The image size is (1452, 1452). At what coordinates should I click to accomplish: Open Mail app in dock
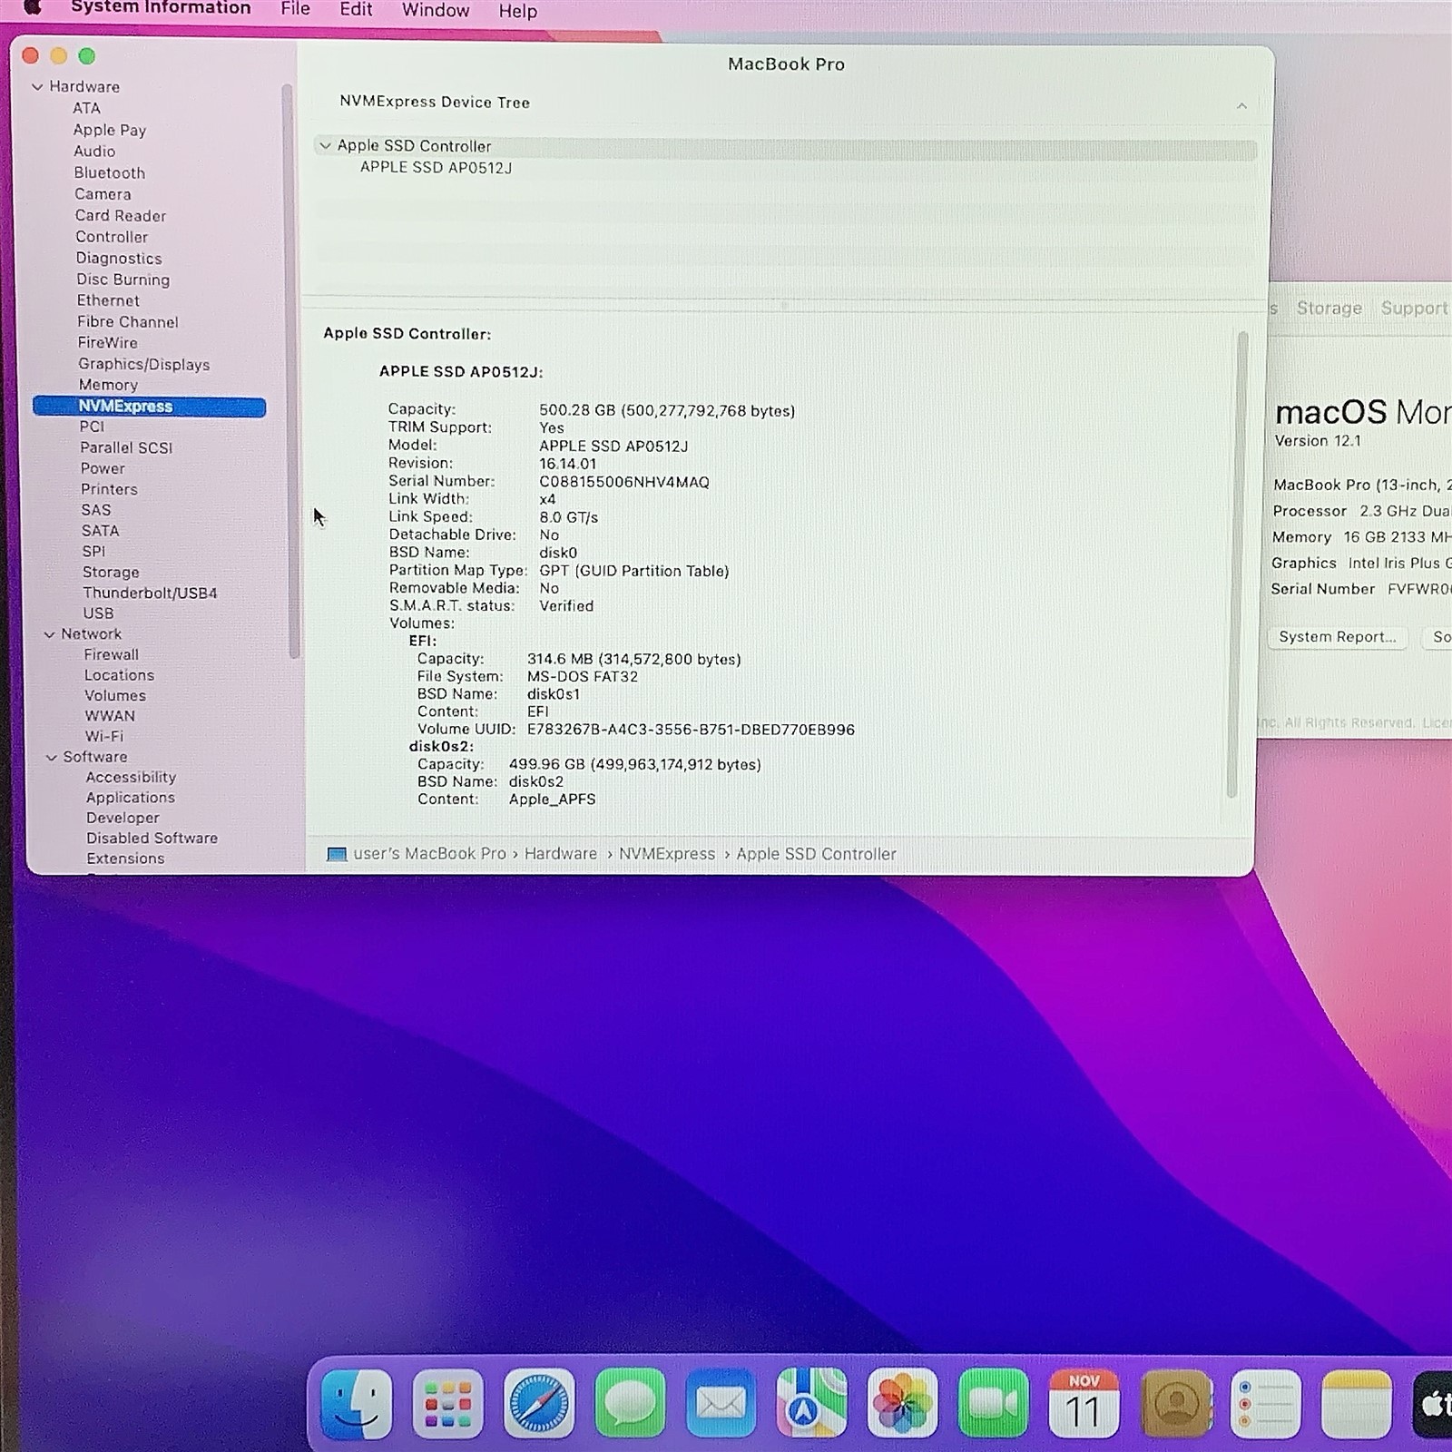click(721, 1404)
